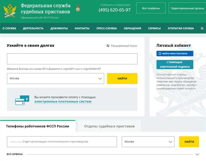Open the Москва region dropdown in the debt search

[x=55, y=78]
